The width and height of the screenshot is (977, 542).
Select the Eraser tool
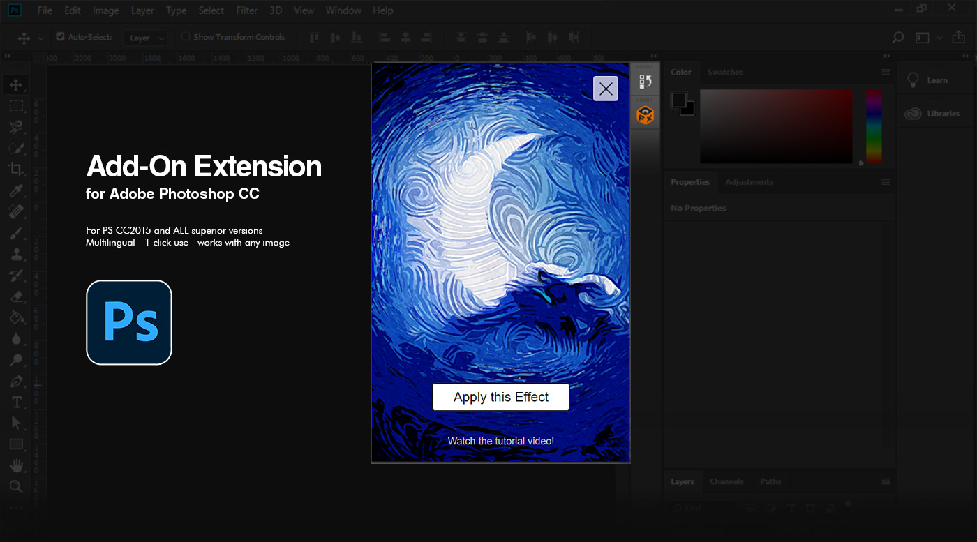15,296
